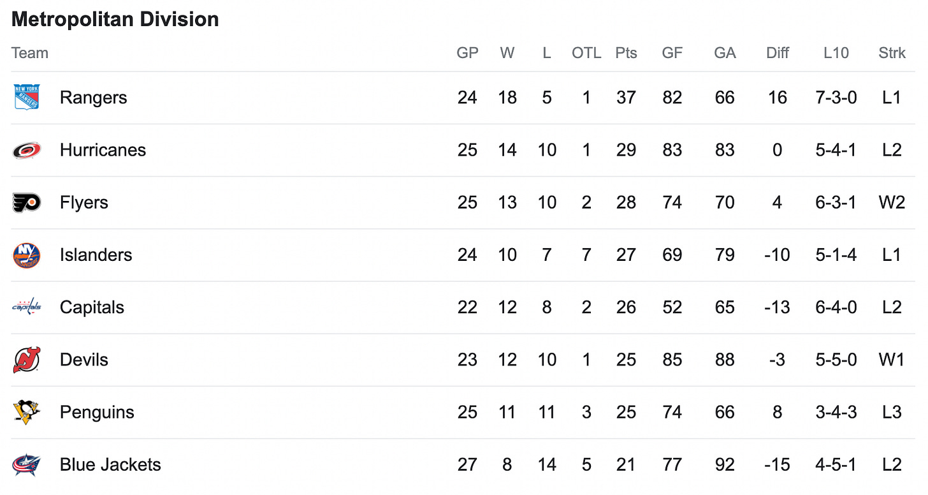Viewport: 928px width, 495px height.
Task: Select the Blue Jackets team name
Action: point(110,464)
